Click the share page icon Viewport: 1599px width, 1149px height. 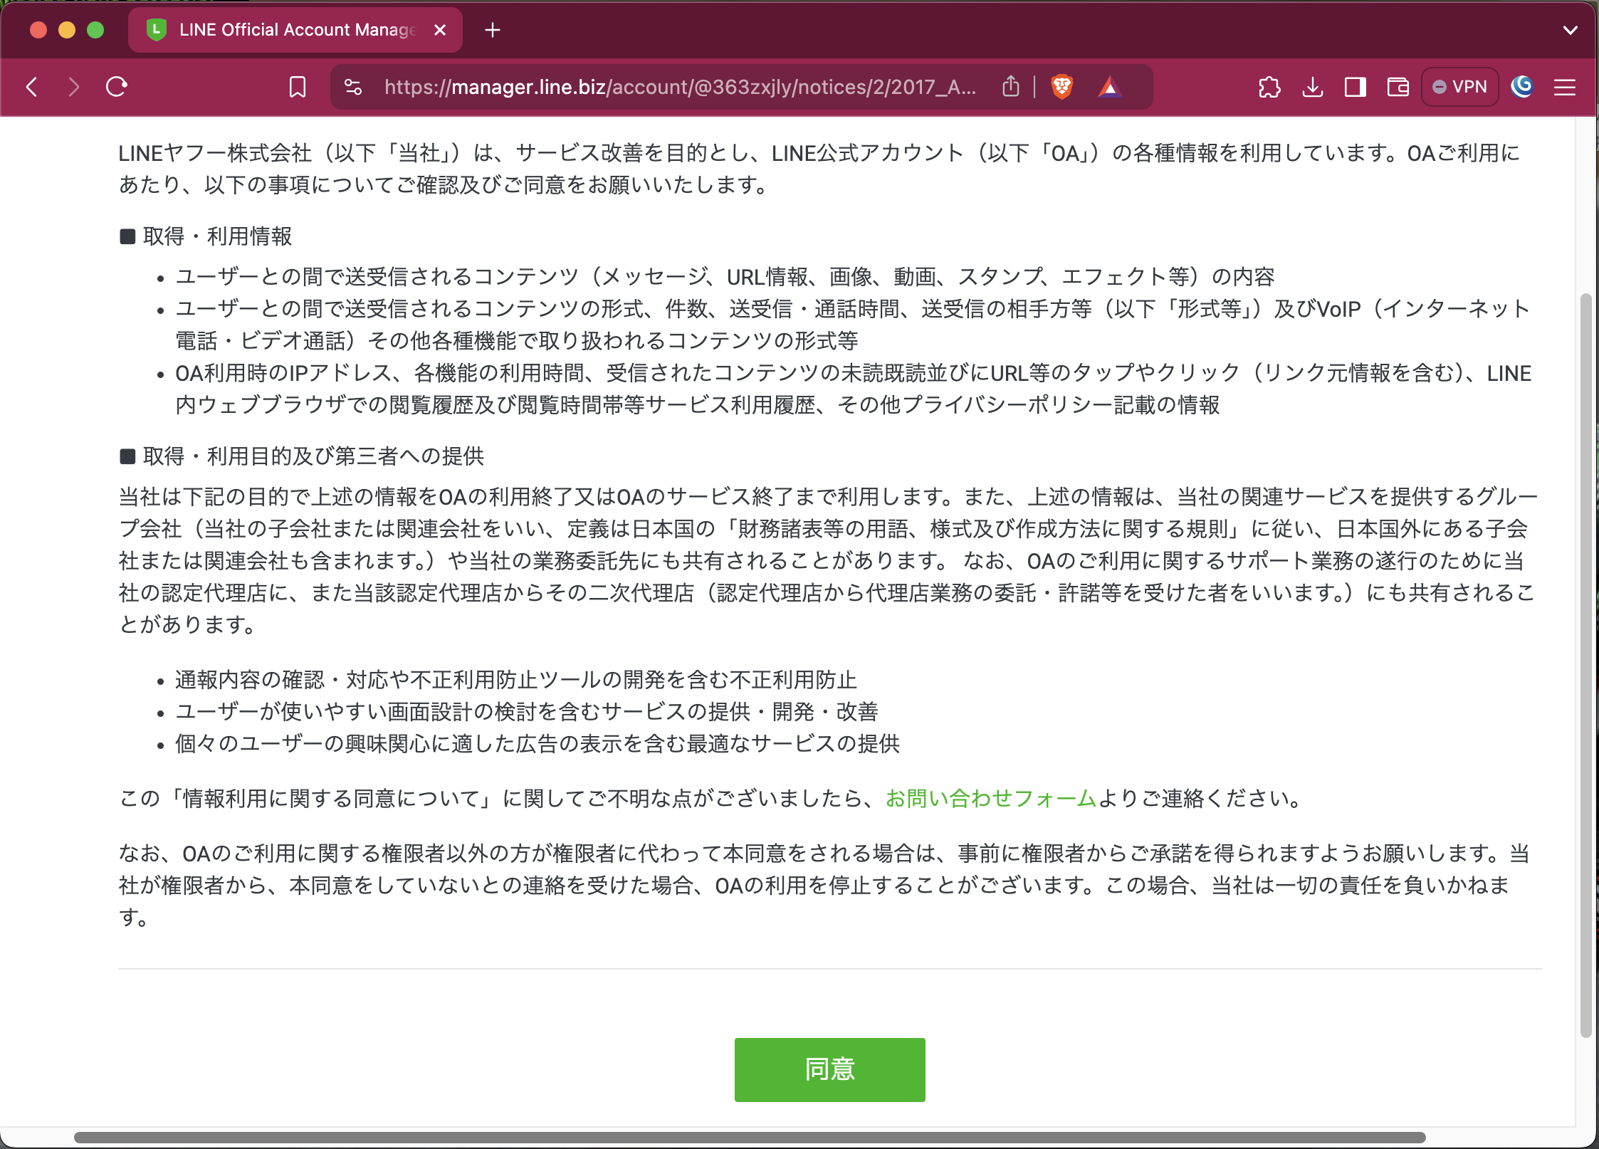click(1011, 87)
